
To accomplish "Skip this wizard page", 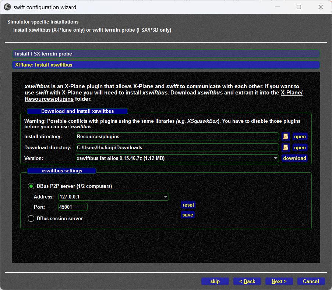I will (215, 281).
